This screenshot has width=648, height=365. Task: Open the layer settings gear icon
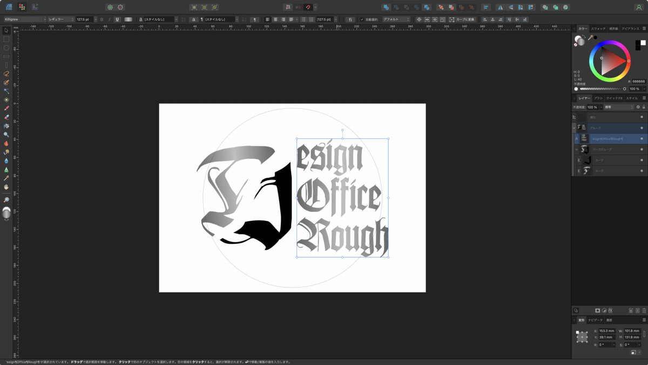[x=638, y=107]
